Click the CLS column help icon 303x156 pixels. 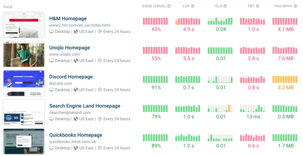[x=225, y=6]
